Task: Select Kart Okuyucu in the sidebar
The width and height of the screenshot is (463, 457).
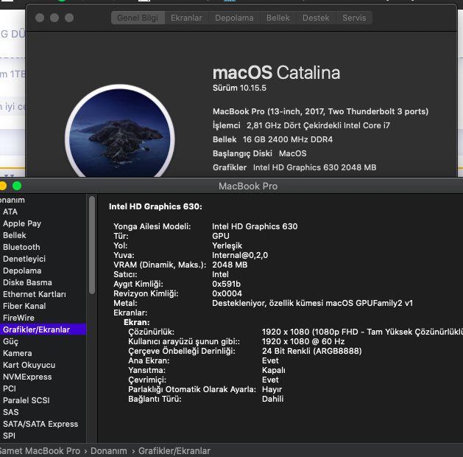Action: tap(29, 365)
